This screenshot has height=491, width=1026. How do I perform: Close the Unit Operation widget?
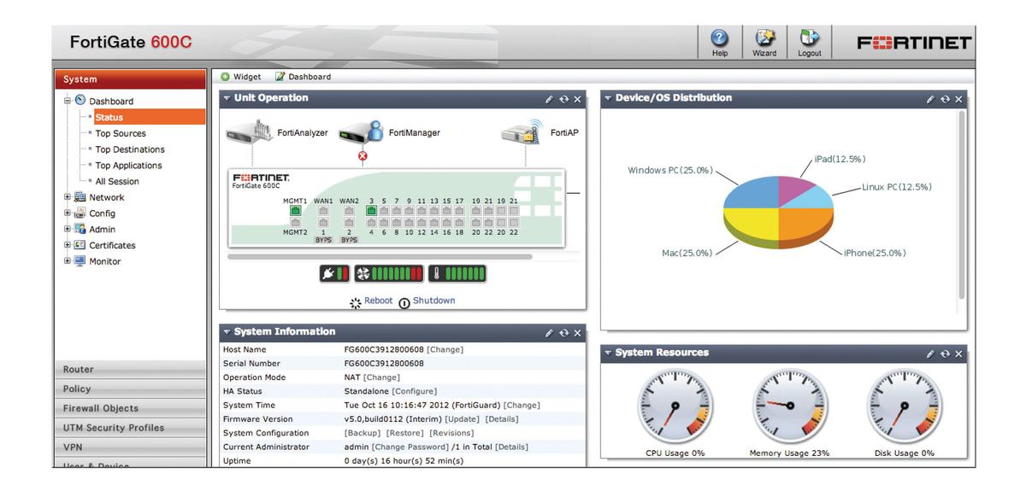tap(577, 99)
